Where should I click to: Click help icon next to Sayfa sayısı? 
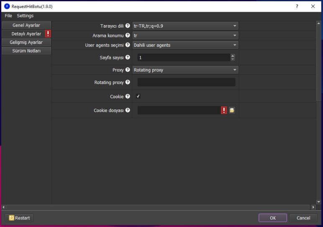coord(128,57)
